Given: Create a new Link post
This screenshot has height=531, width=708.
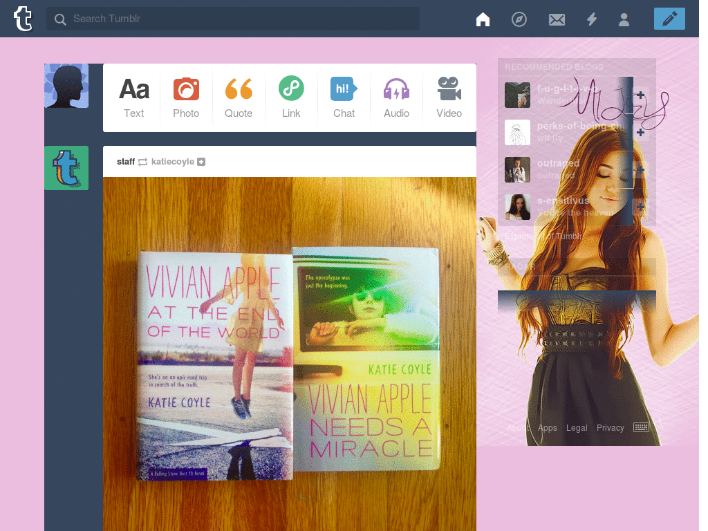Looking at the screenshot, I should click(x=291, y=97).
